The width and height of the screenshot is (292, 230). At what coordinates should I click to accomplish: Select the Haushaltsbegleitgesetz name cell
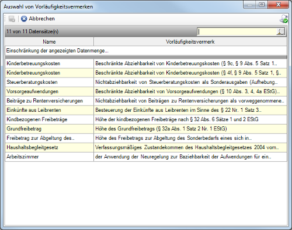click(x=49, y=147)
